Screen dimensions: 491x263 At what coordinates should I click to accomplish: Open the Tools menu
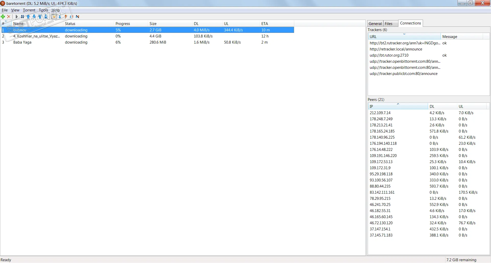coord(43,10)
